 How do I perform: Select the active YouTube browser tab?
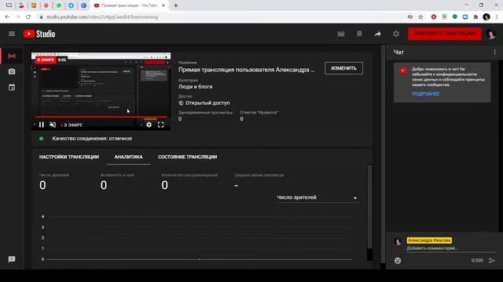(130, 5)
